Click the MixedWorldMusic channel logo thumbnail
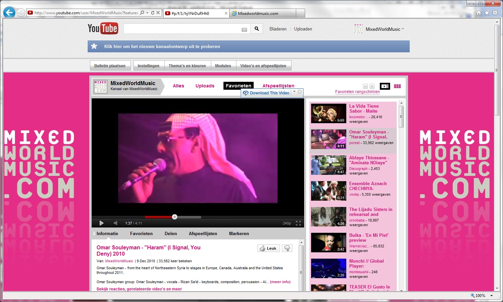Image resolution: width=503 pixels, height=302 pixels. pos(101,87)
